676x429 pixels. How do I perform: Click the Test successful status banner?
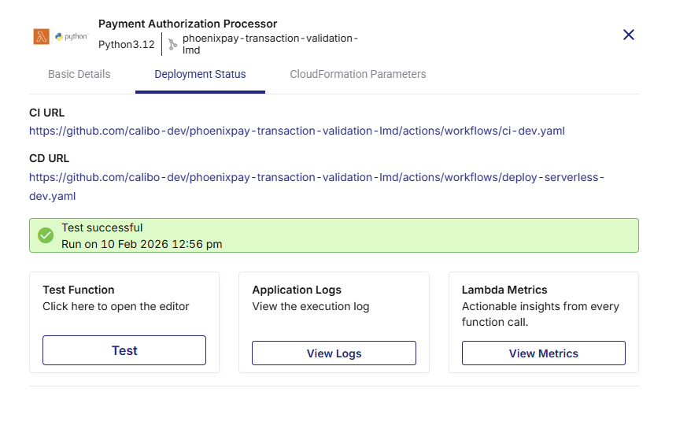(334, 235)
